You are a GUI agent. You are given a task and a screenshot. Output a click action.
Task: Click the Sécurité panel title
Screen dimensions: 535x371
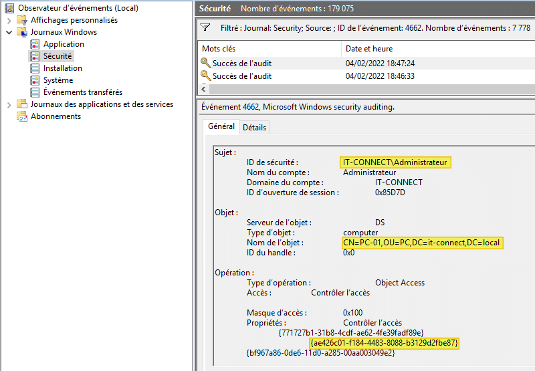coord(215,9)
